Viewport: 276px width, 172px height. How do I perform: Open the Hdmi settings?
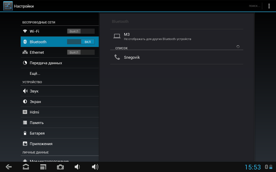coord(60,112)
